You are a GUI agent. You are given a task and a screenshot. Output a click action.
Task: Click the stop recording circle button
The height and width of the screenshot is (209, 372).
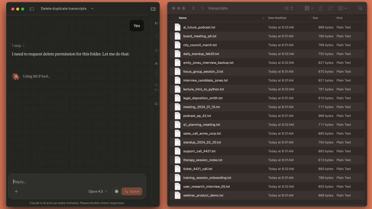click(117, 191)
